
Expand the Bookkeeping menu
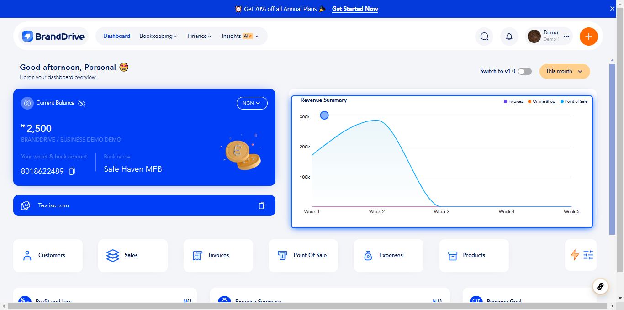pos(158,36)
